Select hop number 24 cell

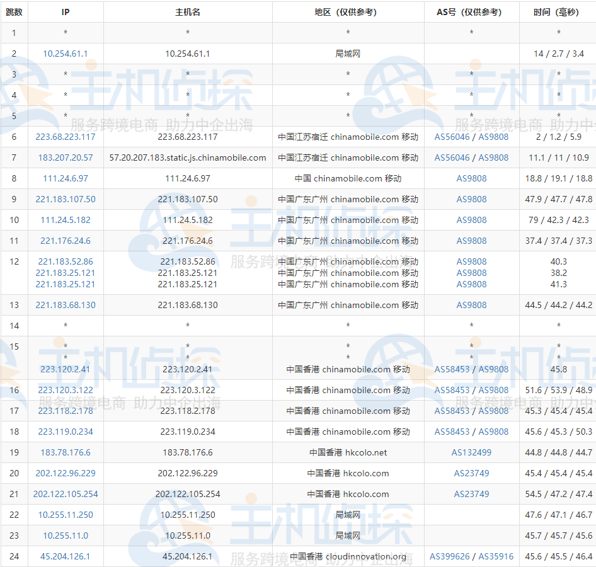14,556
